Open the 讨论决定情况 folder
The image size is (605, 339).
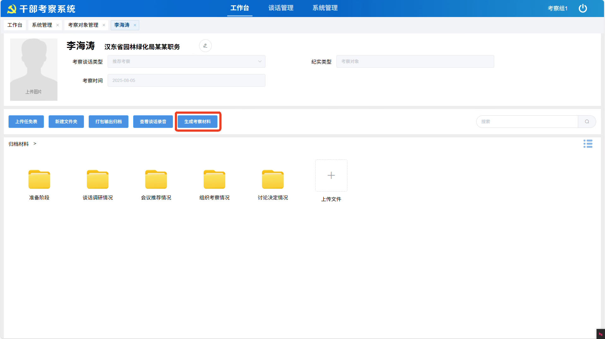tap(273, 179)
